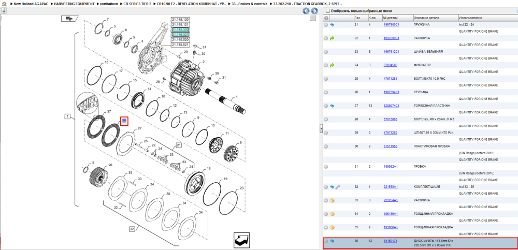Click reference label 21.145.120 in diagram
Image resolution: width=518 pixels, height=250 pixels.
click(180, 20)
